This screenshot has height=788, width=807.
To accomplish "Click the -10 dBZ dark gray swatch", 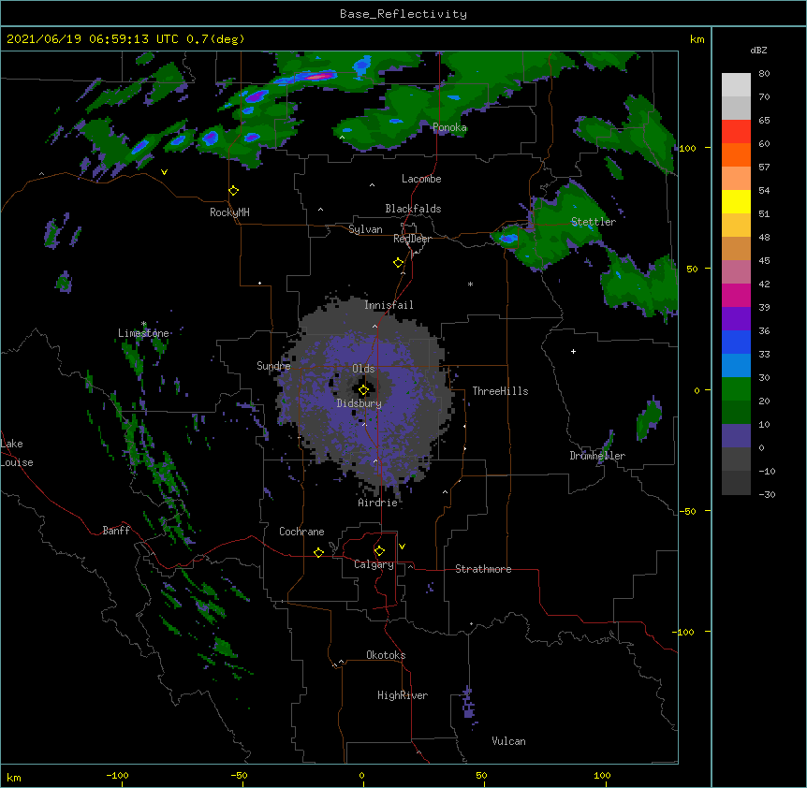I will click(736, 482).
